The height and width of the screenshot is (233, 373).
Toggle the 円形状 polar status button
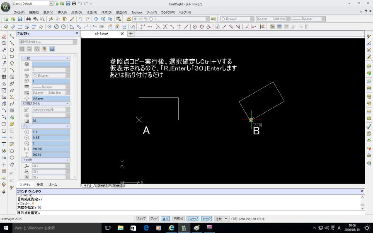pos(178,219)
